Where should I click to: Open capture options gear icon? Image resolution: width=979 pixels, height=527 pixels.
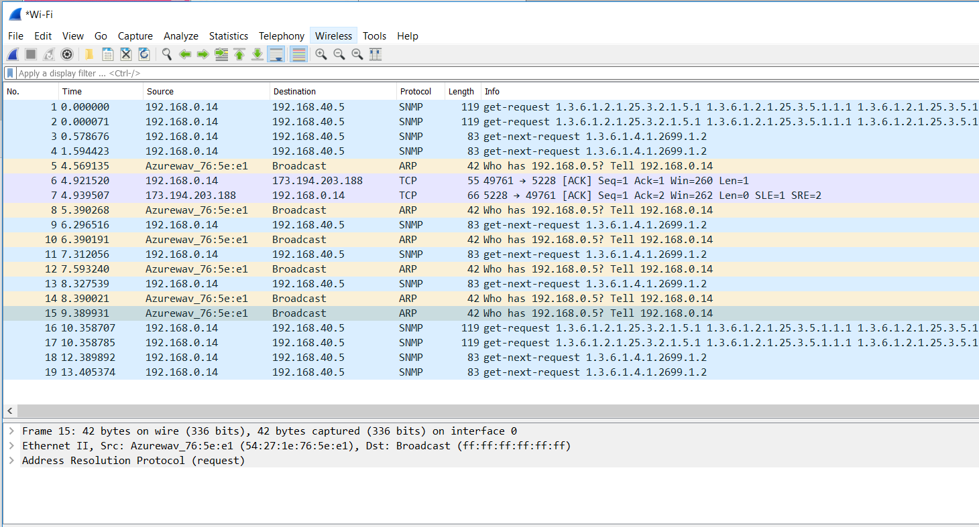[67, 54]
